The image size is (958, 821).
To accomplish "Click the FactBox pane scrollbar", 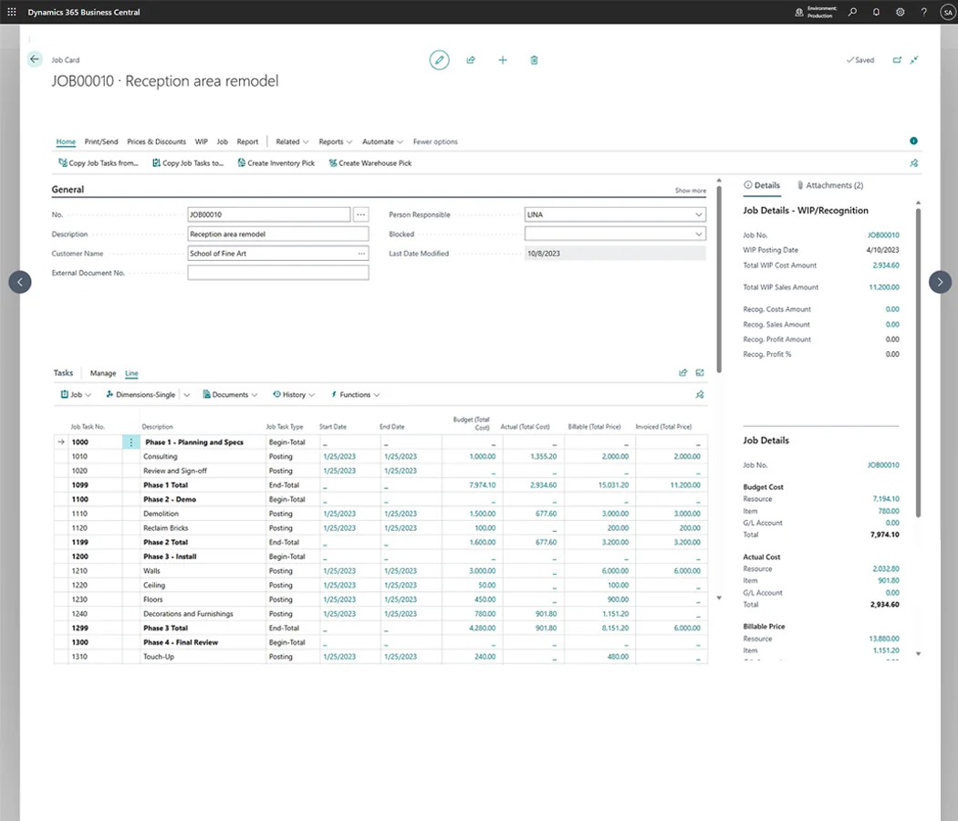I will 918,363.
